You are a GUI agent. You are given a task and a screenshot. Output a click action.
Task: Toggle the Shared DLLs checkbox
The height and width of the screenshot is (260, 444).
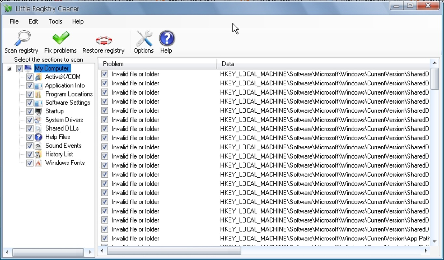pos(30,129)
